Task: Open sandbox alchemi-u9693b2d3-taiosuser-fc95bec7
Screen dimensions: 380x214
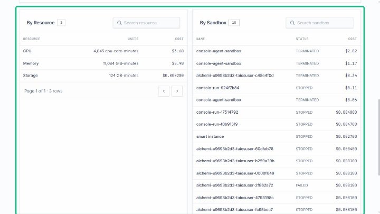Action: pos(234,209)
